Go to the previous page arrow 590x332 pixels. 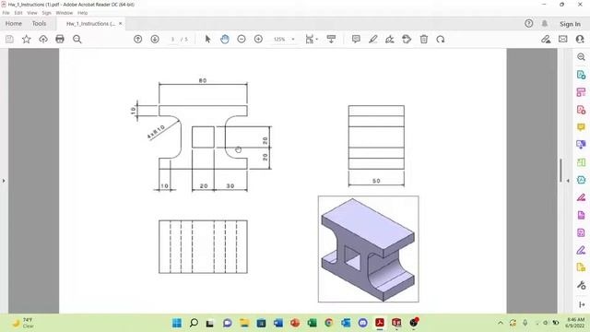137,39
